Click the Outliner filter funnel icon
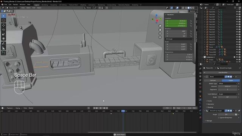This screenshot has height=136, width=242. [x=235, y=8]
